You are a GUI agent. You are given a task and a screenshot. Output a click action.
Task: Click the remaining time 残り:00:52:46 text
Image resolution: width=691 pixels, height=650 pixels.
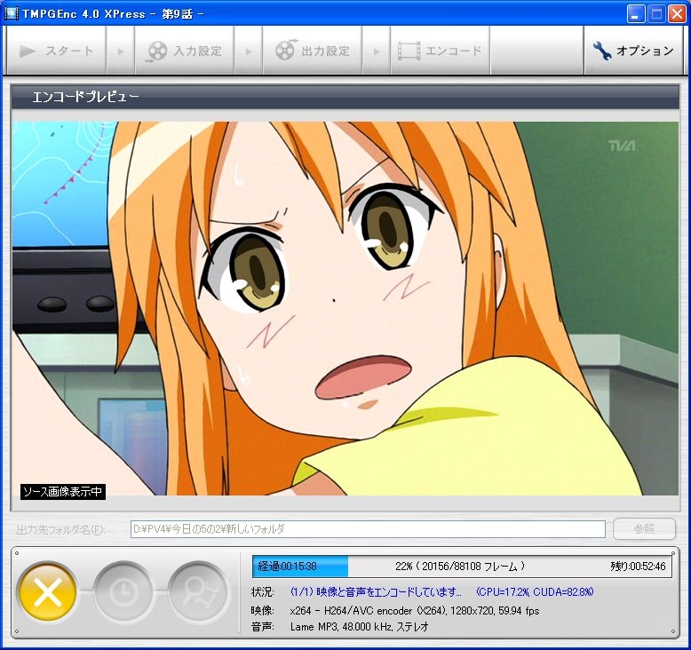click(x=638, y=567)
